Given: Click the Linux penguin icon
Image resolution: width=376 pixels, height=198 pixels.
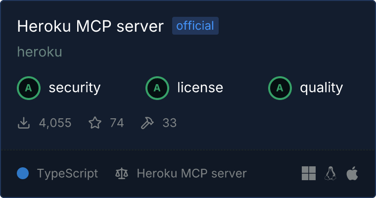Looking at the screenshot, I should point(330,173).
